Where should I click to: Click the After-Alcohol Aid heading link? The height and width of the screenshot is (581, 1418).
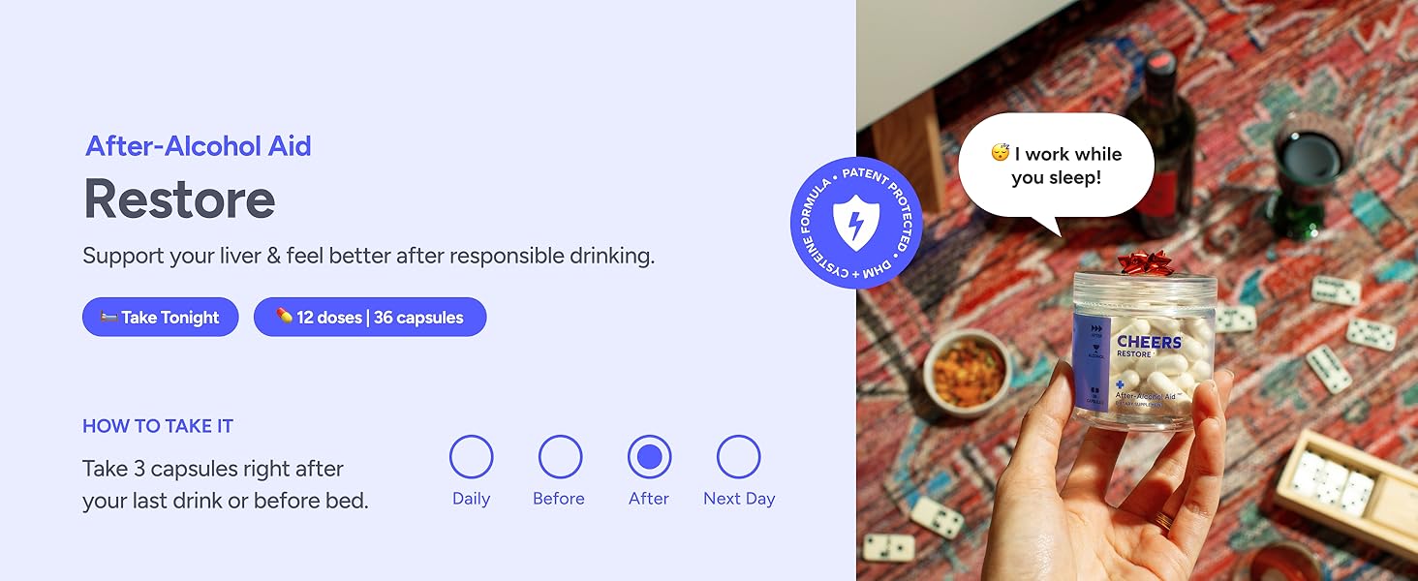pos(199,146)
